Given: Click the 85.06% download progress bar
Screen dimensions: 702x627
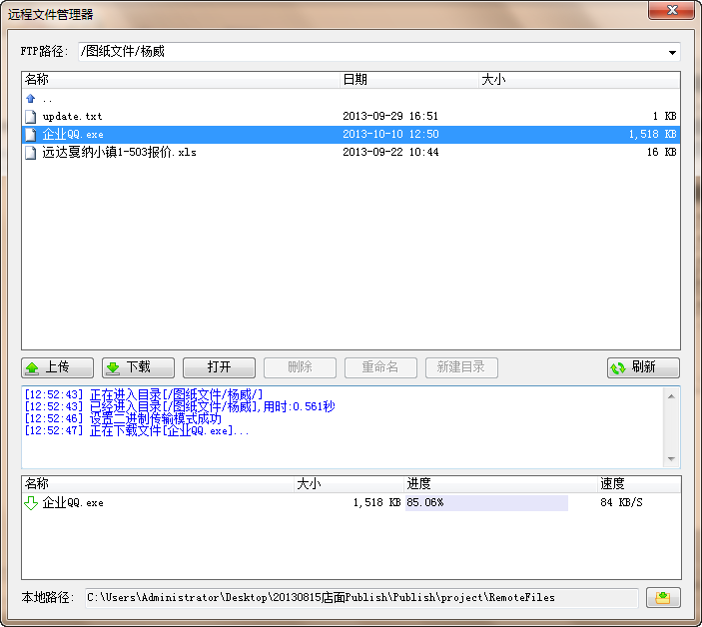Looking at the screenshot, I should tap(486, 502).
